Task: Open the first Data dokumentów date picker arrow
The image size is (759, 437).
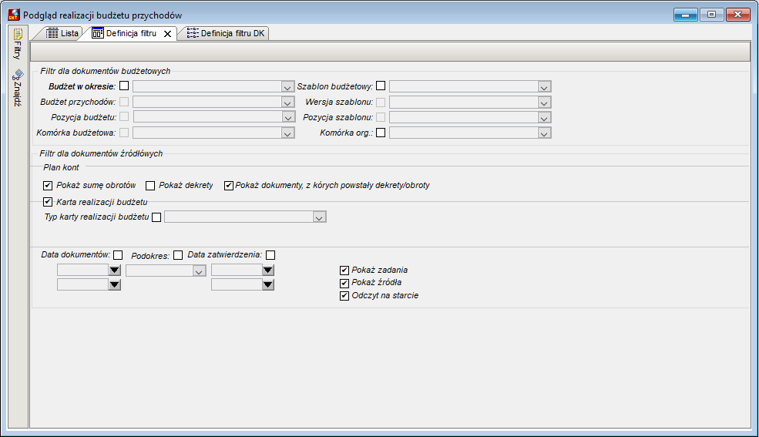Action: pyautogui.click(x=114, y=270)
